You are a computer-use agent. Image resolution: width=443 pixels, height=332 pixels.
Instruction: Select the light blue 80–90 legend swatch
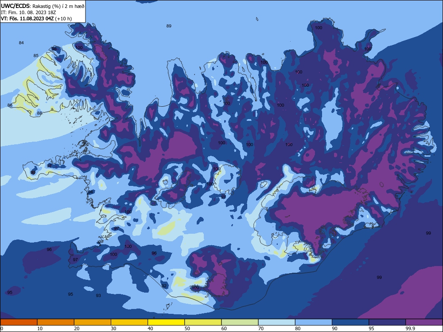[314, 322]
